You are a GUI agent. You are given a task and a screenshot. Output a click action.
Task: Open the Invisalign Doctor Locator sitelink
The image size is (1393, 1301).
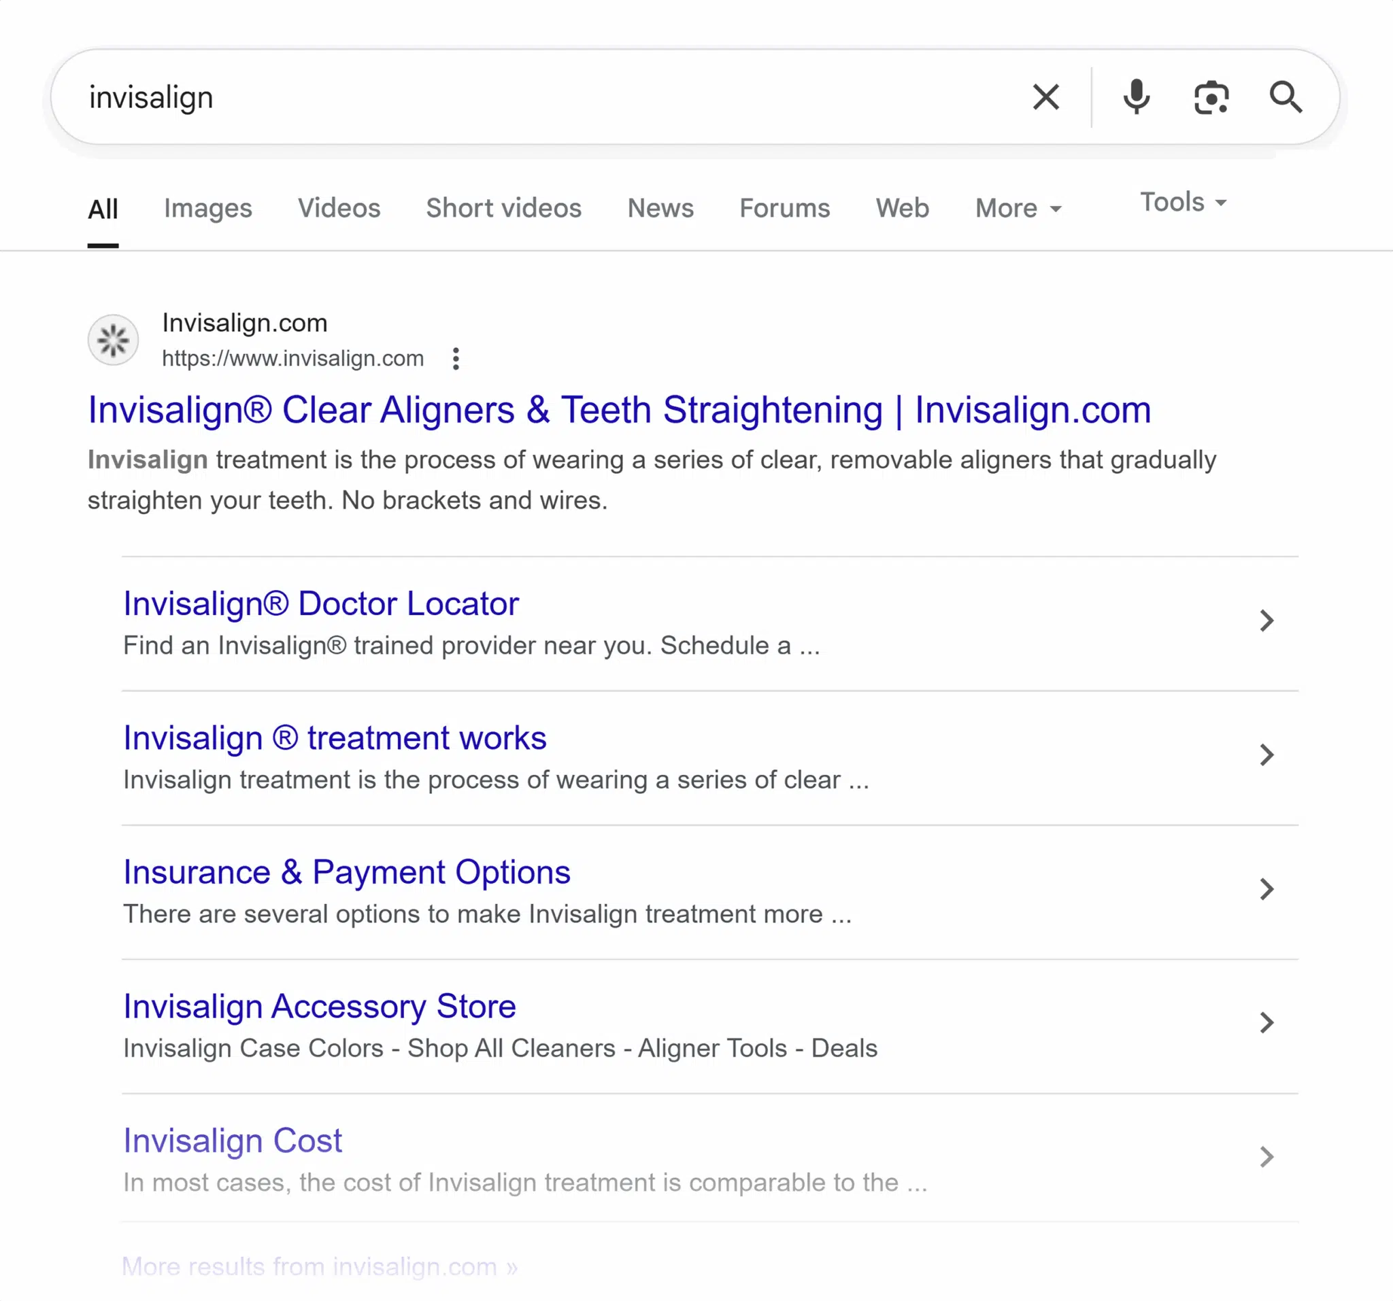pos(321,604)
